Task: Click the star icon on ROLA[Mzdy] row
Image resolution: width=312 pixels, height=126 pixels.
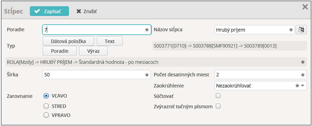Action: pos(303,62)
